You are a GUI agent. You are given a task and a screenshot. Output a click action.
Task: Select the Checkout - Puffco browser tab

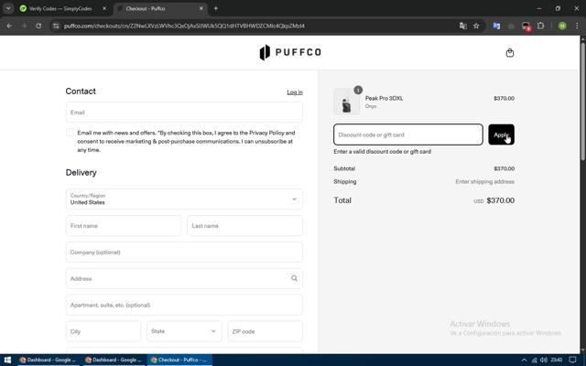point(160,8)
